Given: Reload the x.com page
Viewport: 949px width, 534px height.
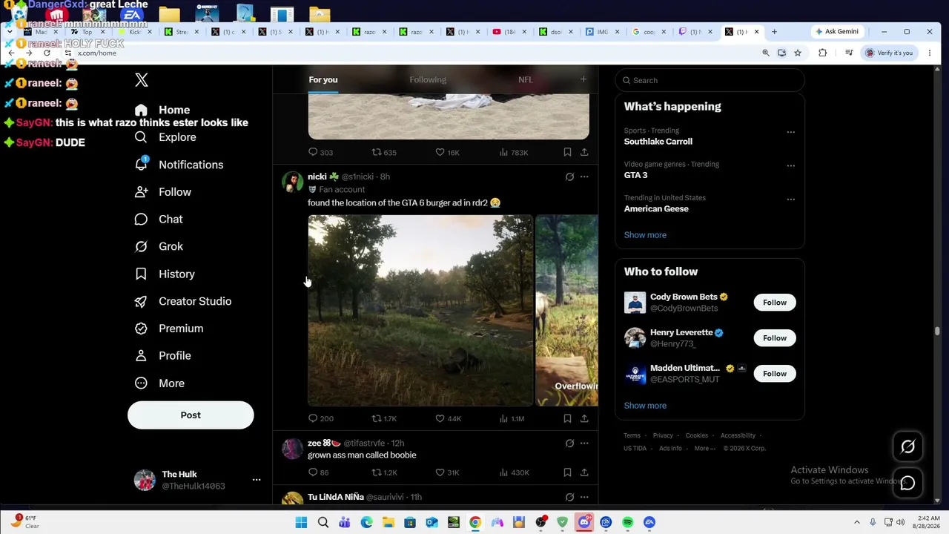Looking at the screenshot, I should [47, 53].
